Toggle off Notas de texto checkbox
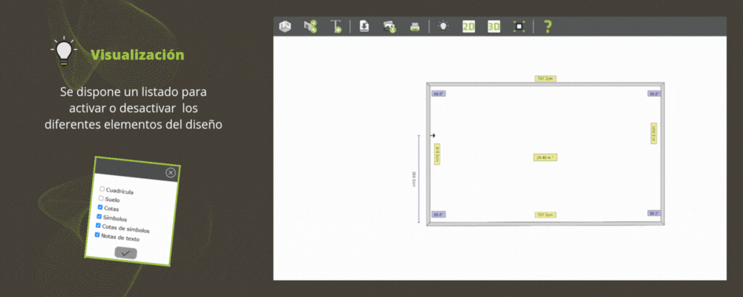 (x=97, y=235)
